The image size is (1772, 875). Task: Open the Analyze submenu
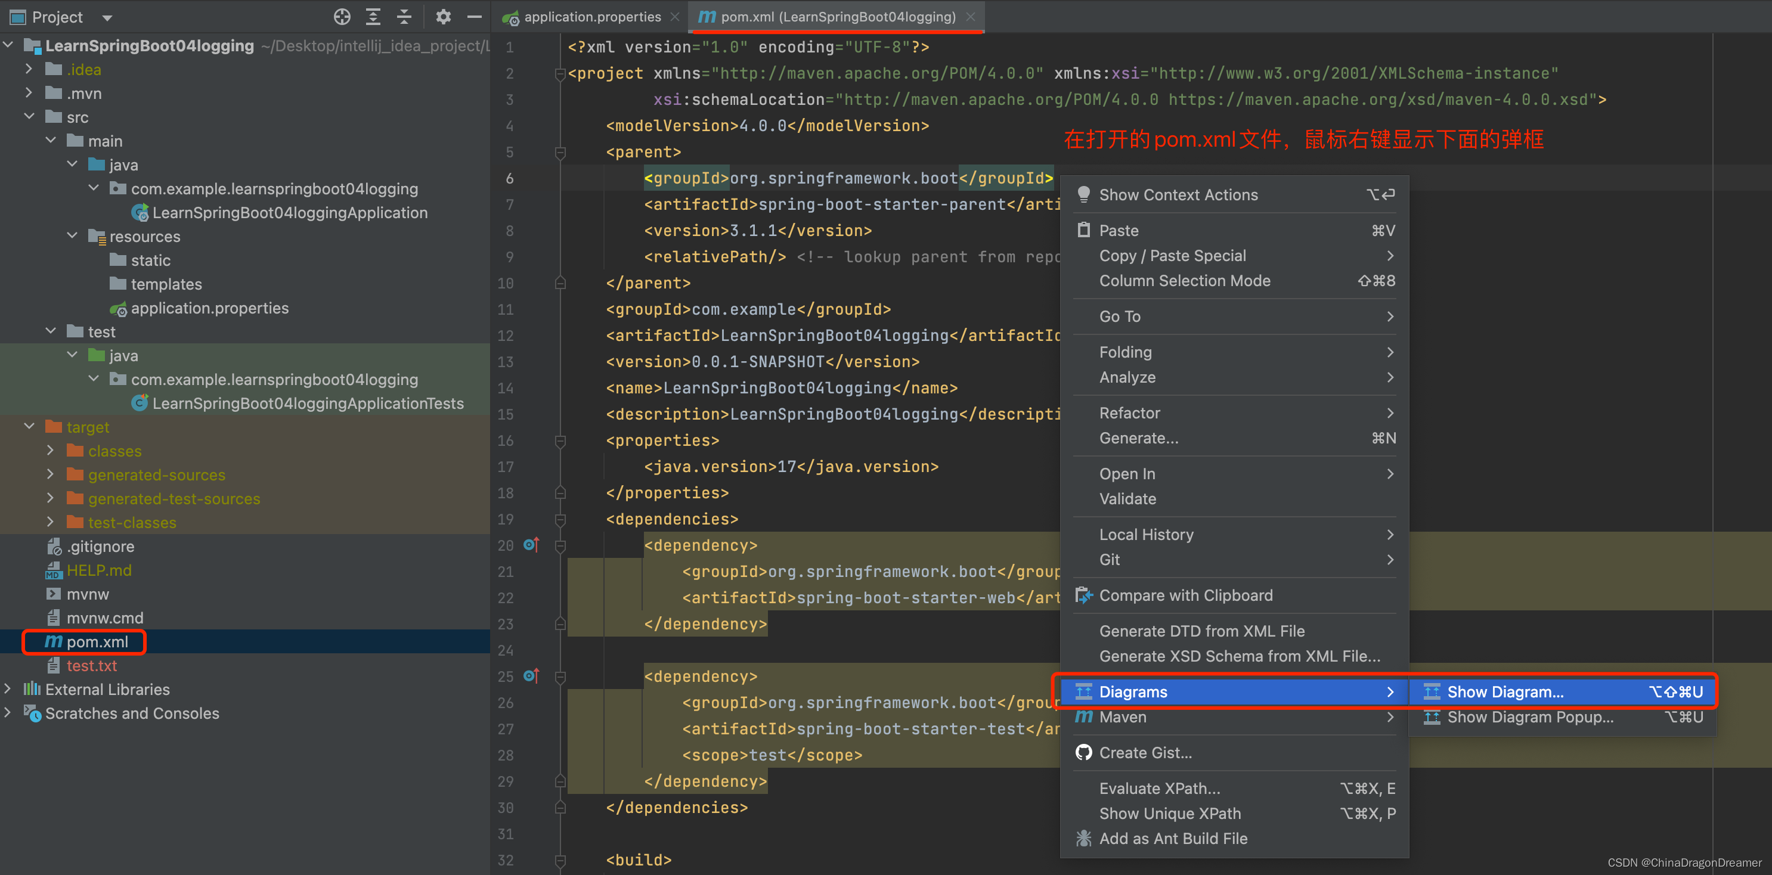(1235, 377)
